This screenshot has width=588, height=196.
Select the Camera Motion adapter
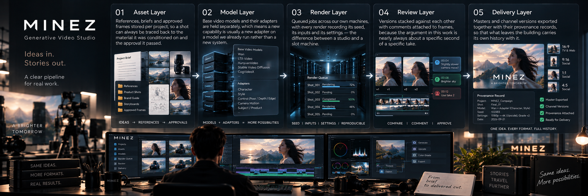pos(248,103)
